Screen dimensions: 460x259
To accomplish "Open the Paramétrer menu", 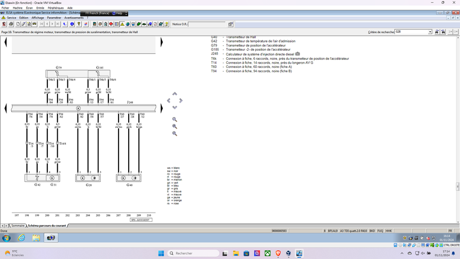I will point(54,18).
